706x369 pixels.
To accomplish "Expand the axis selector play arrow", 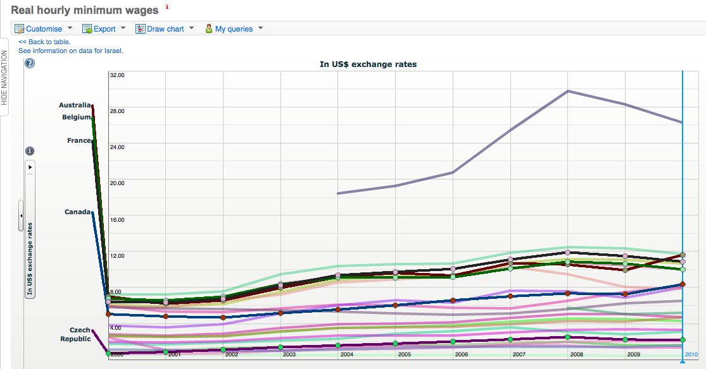I will pos(30,167).
